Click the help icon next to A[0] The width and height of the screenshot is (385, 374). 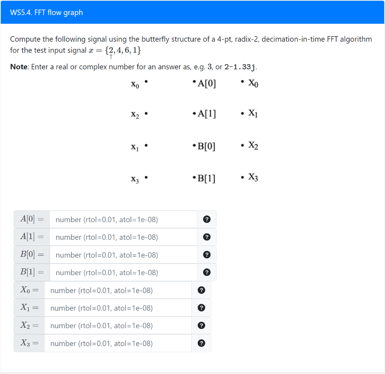[x=207, y=219]
